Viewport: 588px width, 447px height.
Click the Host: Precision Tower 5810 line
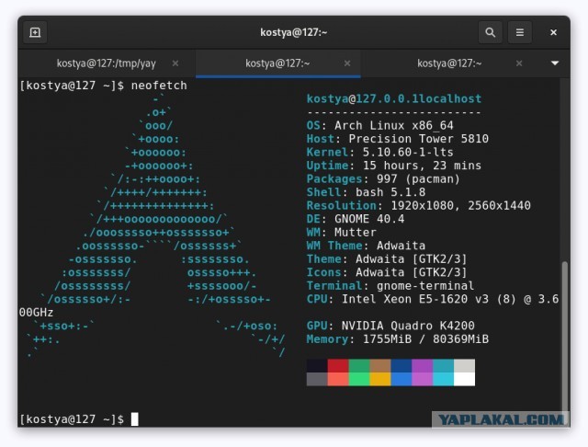tap(398, 139)
